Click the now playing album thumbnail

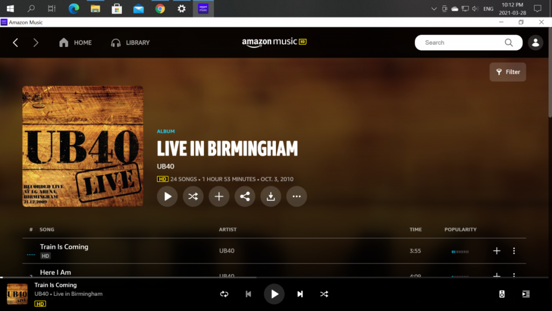[17, 294]
